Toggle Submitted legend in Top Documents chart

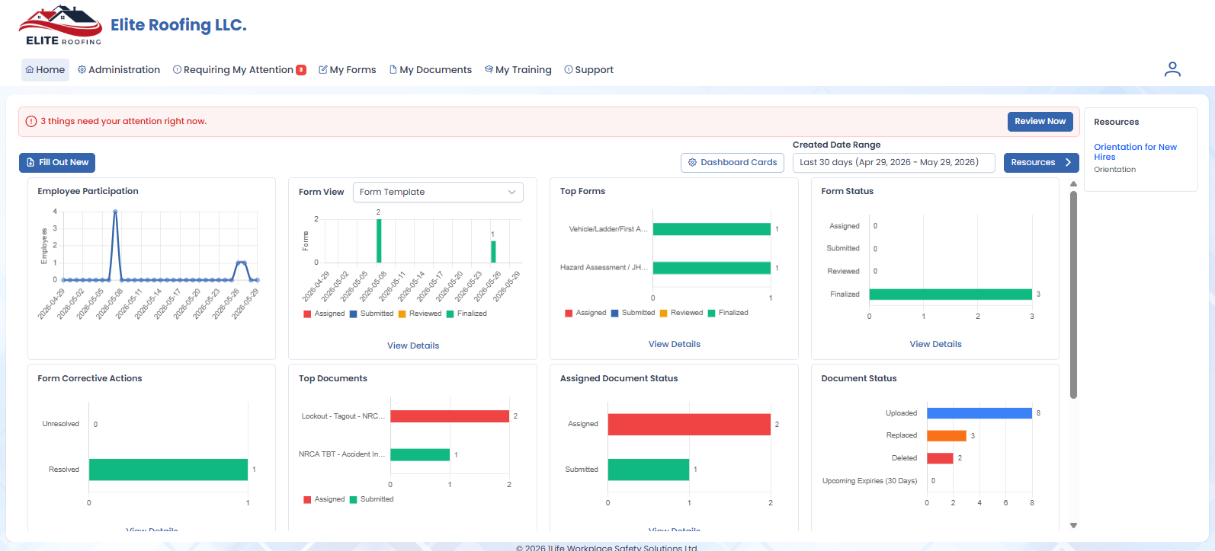(372, 499)
